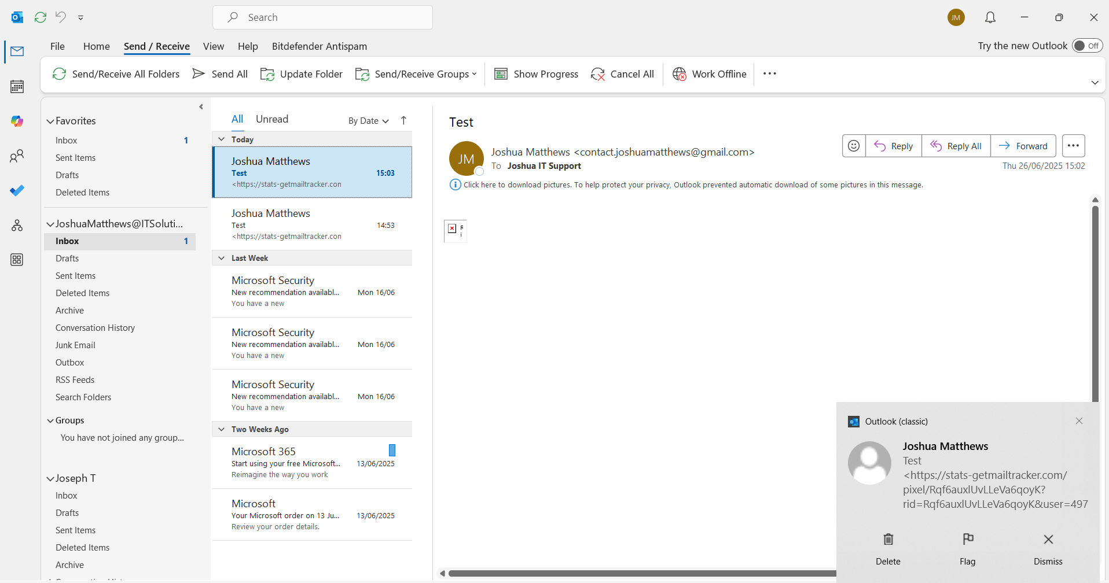Click Cancel All in ribbon
Screen dimensions: 1109x583
623,74
